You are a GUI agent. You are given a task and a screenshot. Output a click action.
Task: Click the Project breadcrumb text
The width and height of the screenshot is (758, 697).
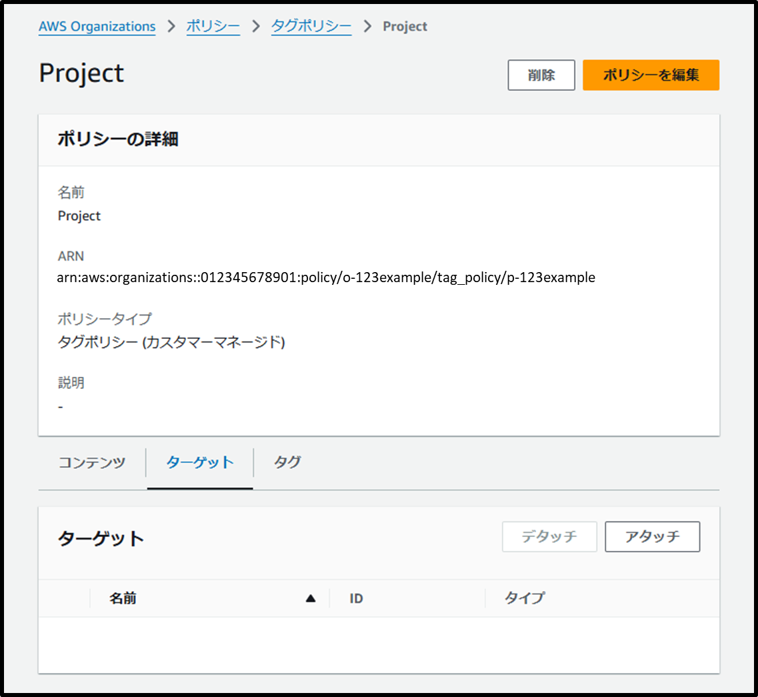(405, 26)
